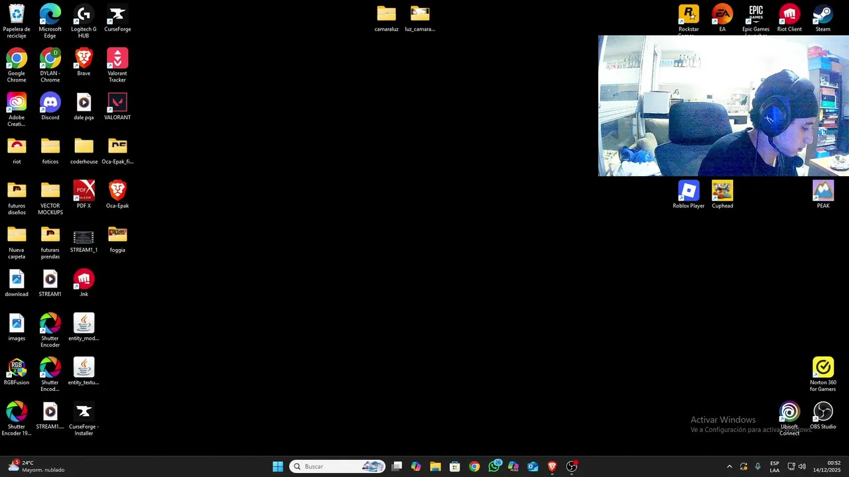Image resolution: width=849 pixels, height=477 pixels.
Task: Select the CurseForge - Installer icon
Action: [x=84, y=419]
